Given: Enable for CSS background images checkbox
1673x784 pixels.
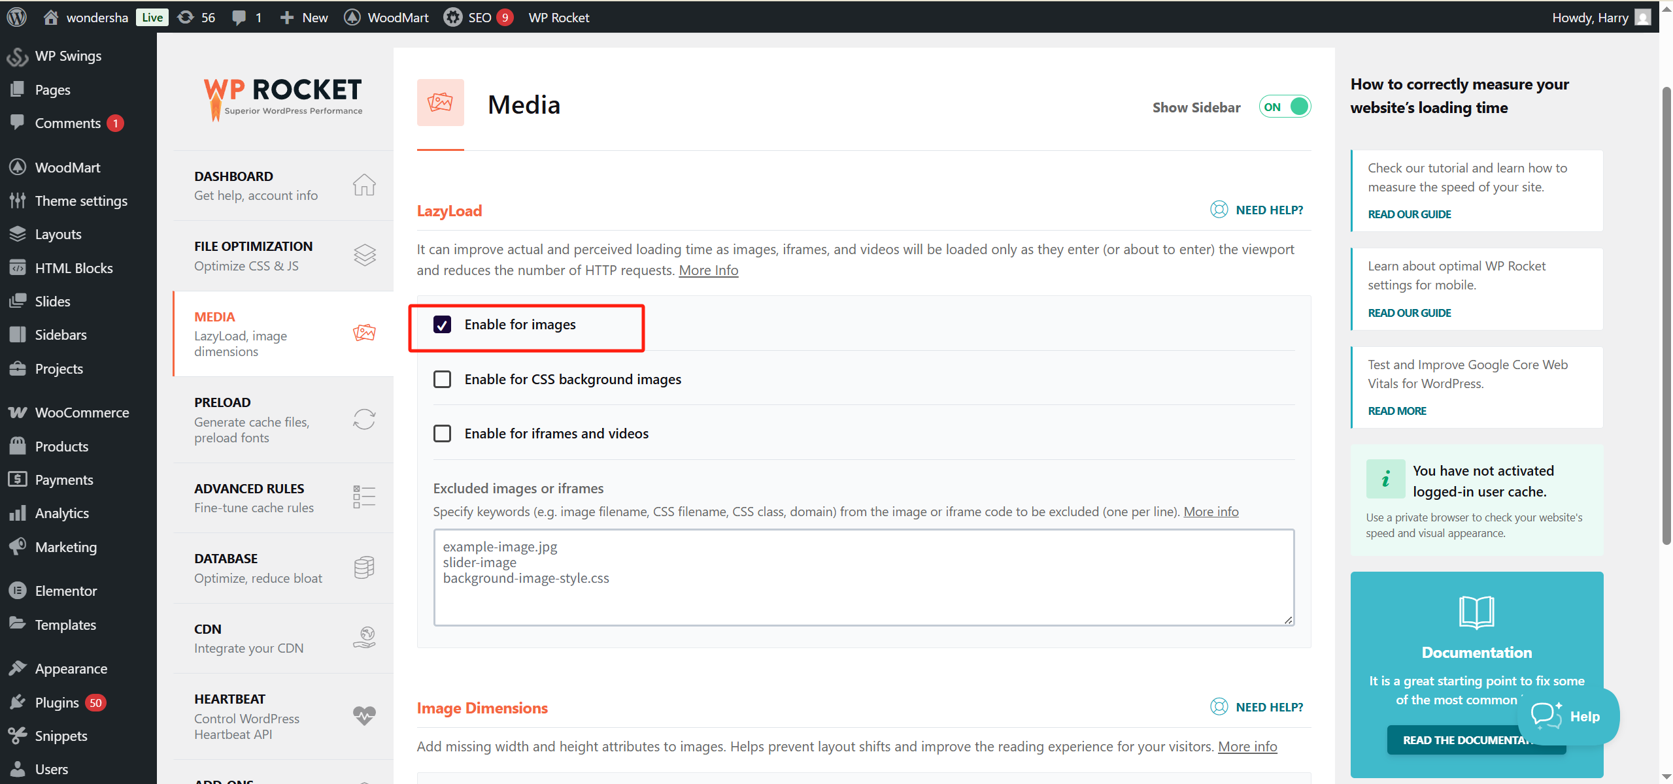Looking at the screenshot, I should point(442,380).
